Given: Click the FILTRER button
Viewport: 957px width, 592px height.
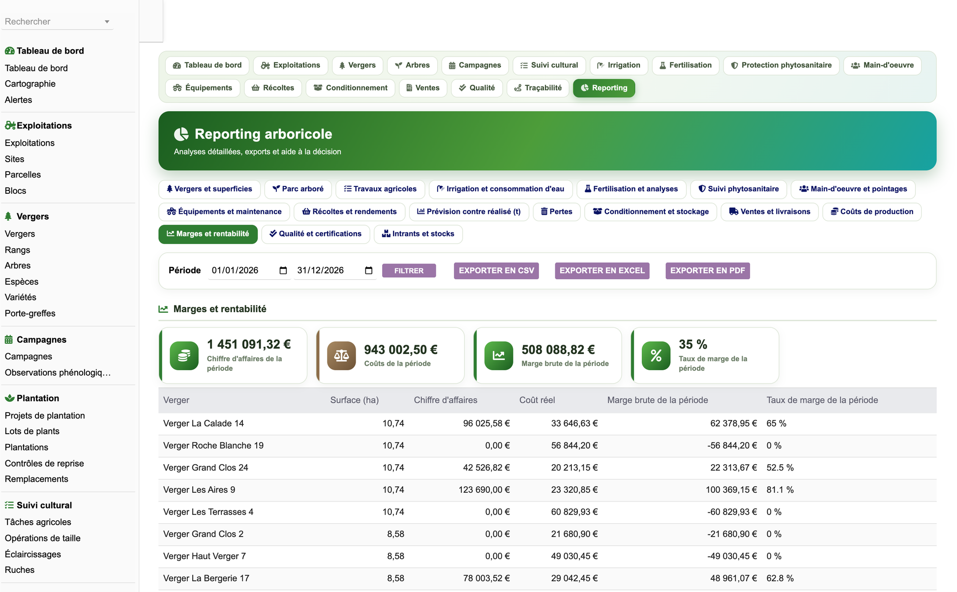Looking at the screenshot, I should [409, 271].
